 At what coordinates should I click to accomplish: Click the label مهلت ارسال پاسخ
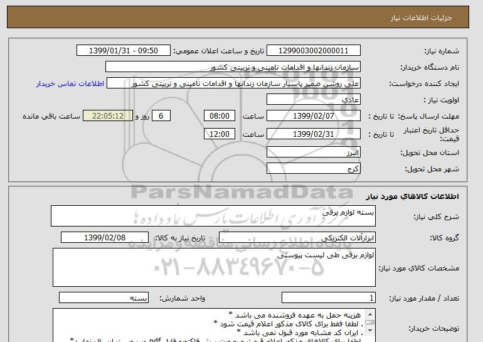[428, 116]
